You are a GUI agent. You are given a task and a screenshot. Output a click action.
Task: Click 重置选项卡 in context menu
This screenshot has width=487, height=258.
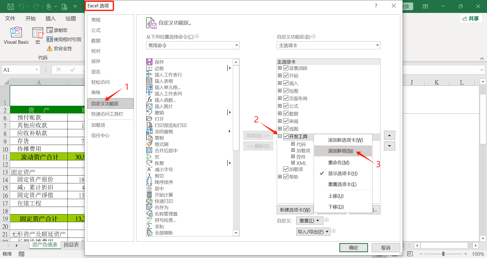point(343,184)
